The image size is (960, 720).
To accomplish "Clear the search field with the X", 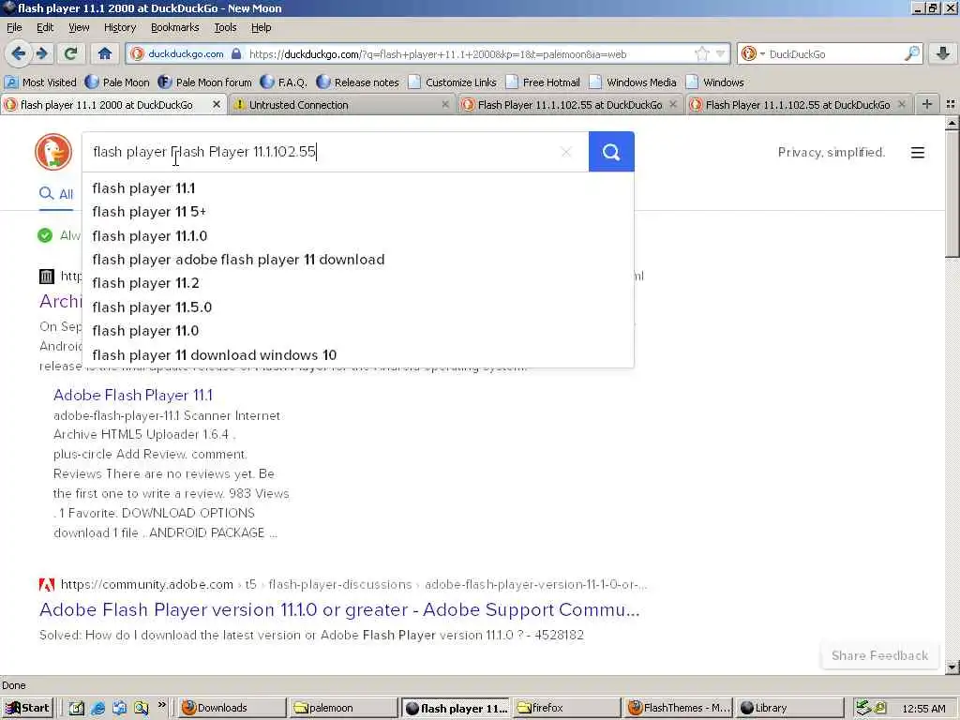I will 565,152.
